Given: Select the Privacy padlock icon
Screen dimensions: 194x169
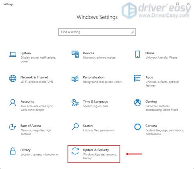Looking at the screenshot, I should point(13,151).
